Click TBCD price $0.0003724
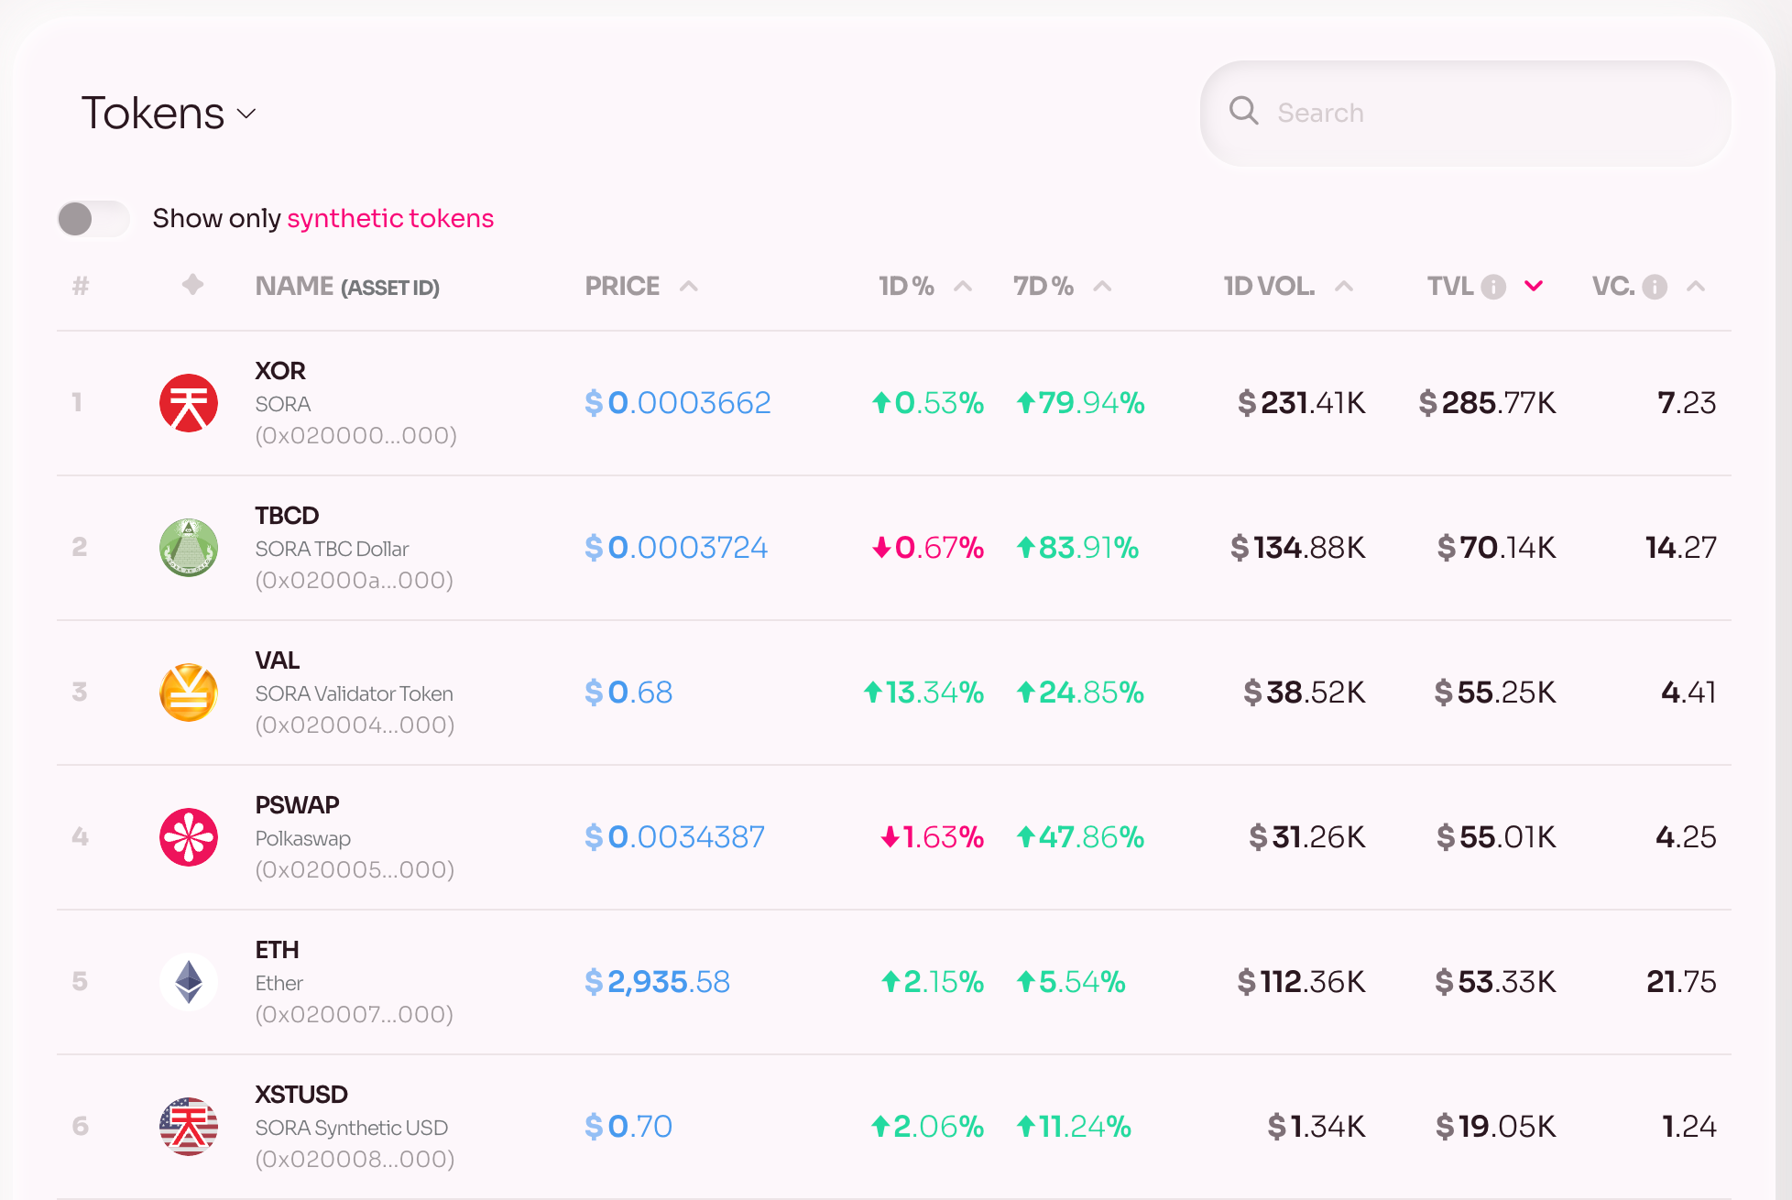This screenshot has height=1200, width=1792. point(676,548)
